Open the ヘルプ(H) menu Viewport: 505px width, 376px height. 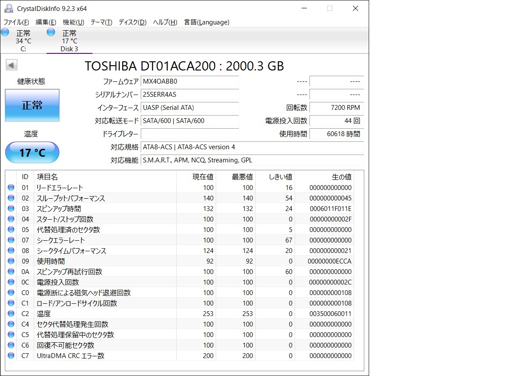click(x=165, y=22)
